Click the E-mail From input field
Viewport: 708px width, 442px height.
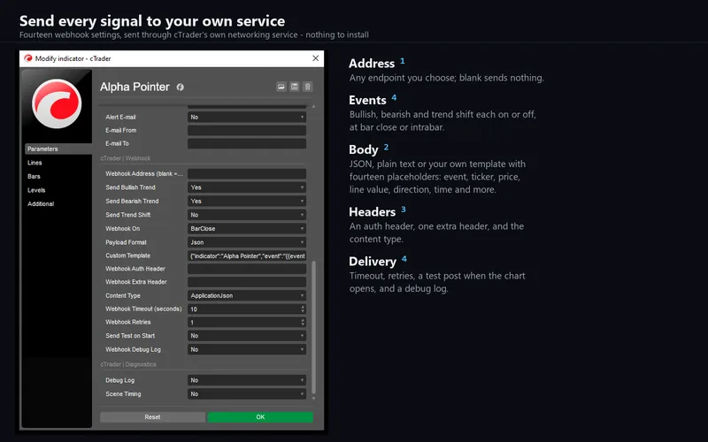click(247, 130)
